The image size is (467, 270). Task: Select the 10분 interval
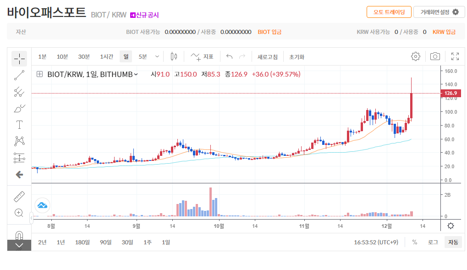(62, 57)
